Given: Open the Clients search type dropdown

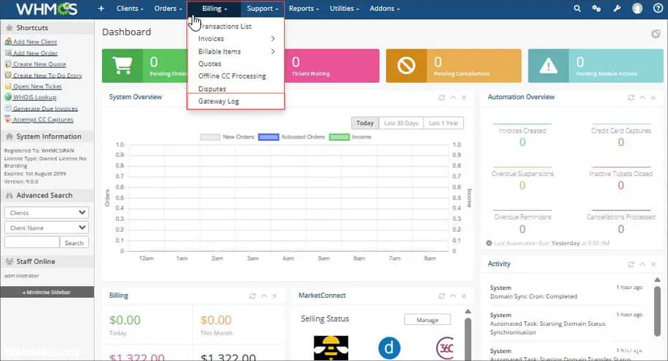Looking at the screenshot, I should [46, 213].
